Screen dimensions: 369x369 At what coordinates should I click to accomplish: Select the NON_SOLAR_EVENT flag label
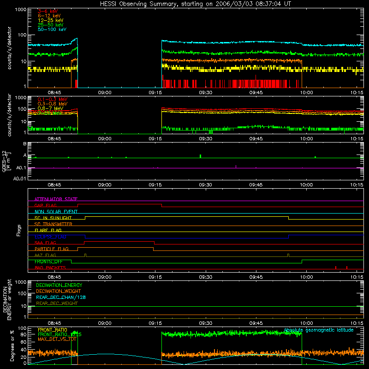tap(56, 212)
